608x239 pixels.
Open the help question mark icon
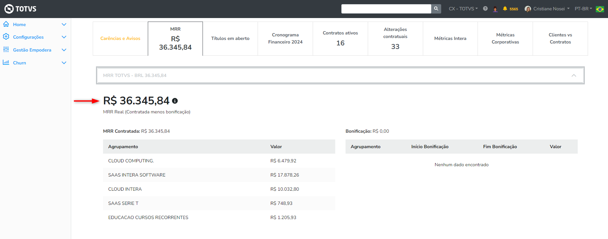tap(485, 9)
